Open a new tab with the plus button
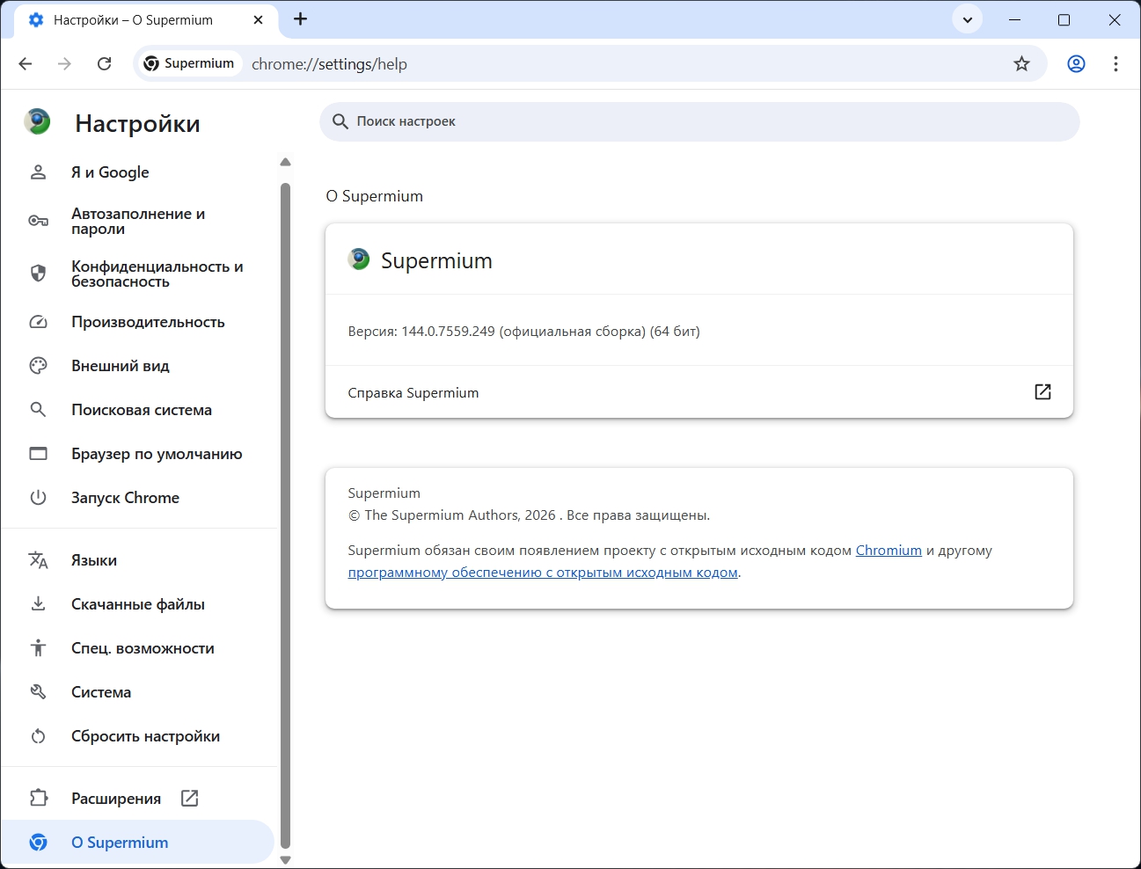 (x=300, y=19)
